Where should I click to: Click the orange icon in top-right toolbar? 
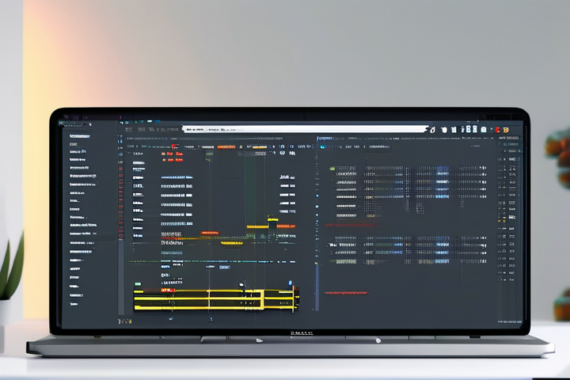pyautogui.click(x=504, y=129)
